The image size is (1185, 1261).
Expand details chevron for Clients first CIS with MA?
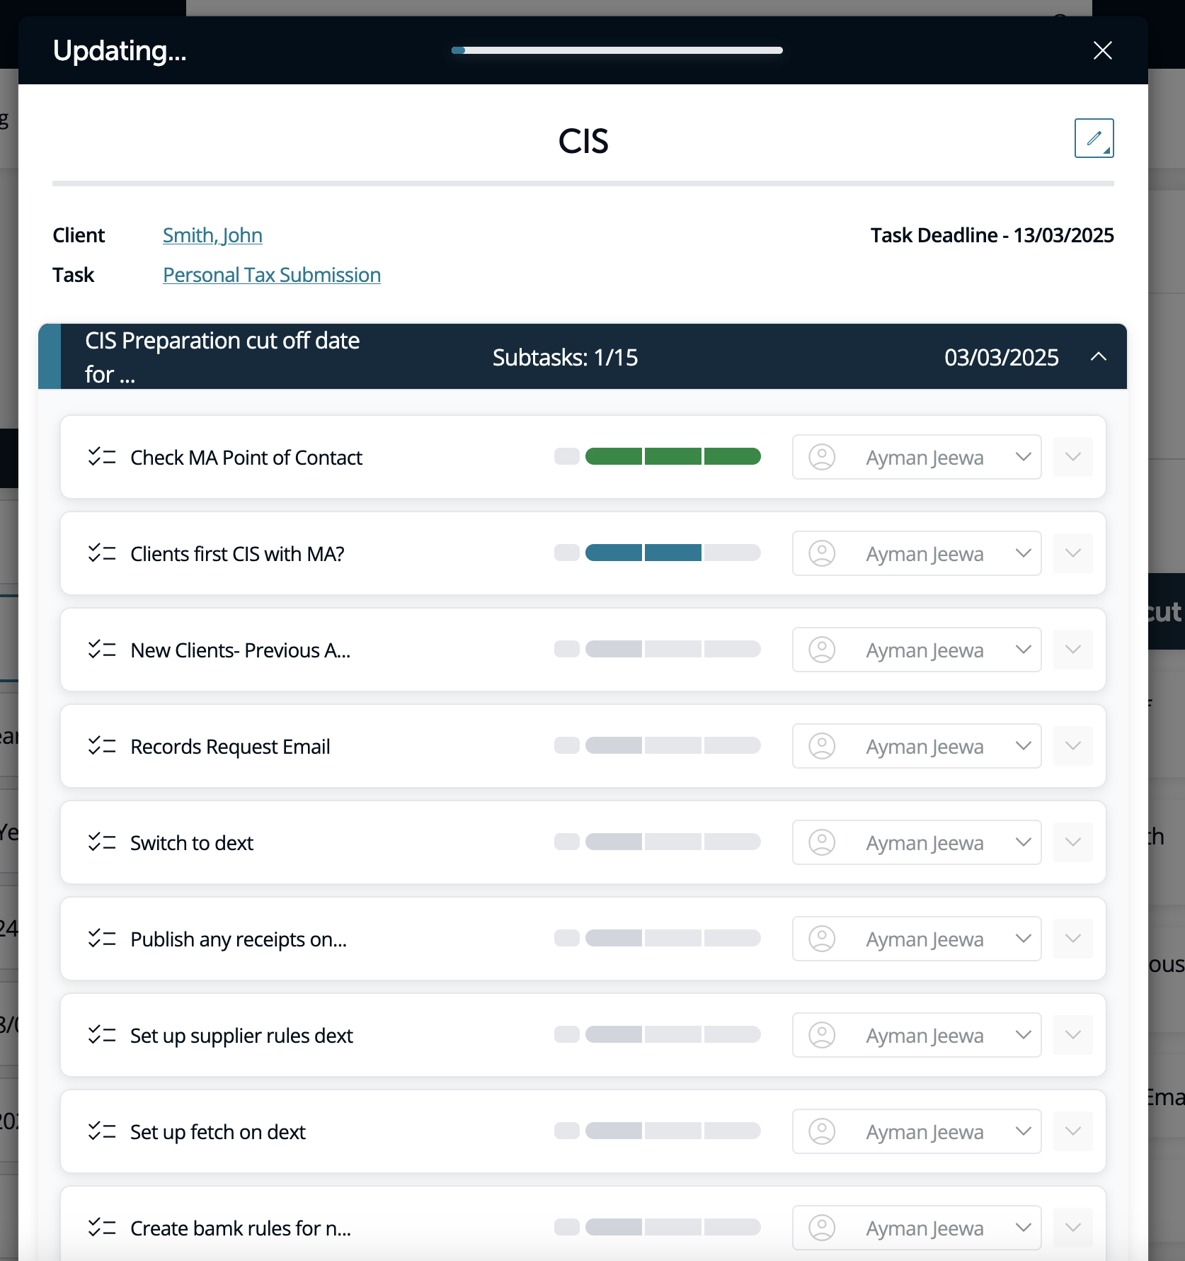[1072, 553]
